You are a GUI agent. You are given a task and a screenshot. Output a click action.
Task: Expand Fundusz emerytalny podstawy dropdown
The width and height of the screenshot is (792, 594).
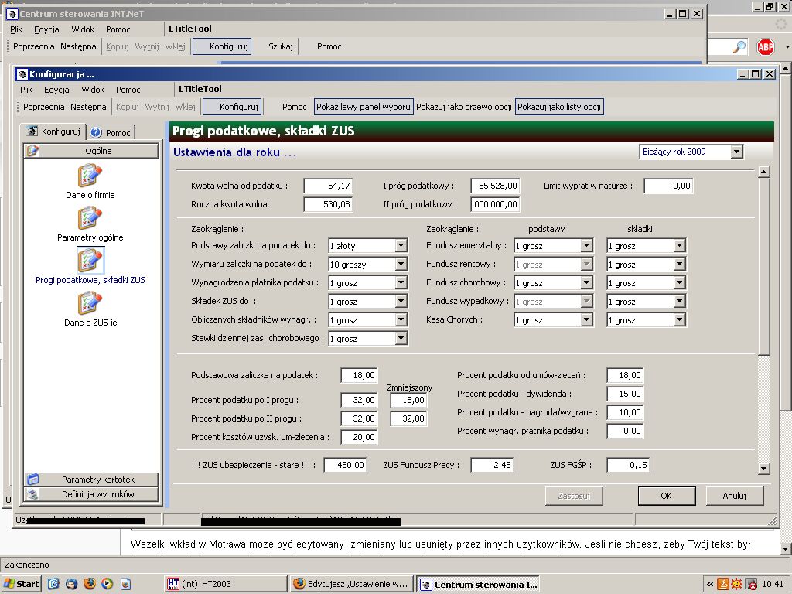click(586, 245)
